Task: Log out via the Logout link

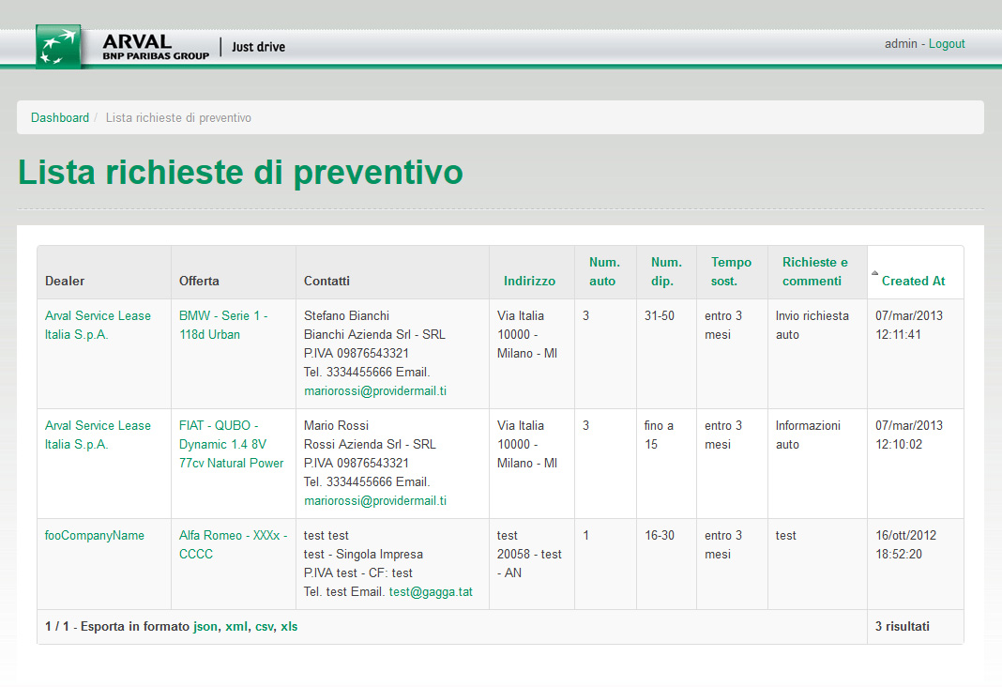Action: click(x=947, y=43)
